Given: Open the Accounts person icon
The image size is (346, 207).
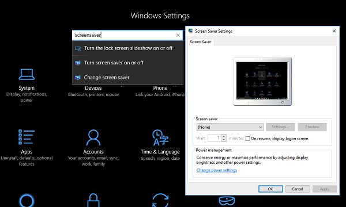Looking at the screenshot, I should click(93, 137).
